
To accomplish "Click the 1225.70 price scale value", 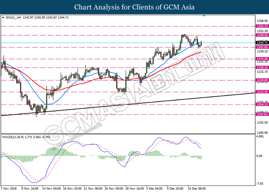I will click(x=262, y=72).
